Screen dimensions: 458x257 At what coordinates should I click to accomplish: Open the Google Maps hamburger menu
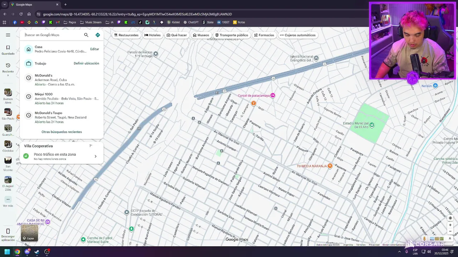tap(8, 35)
